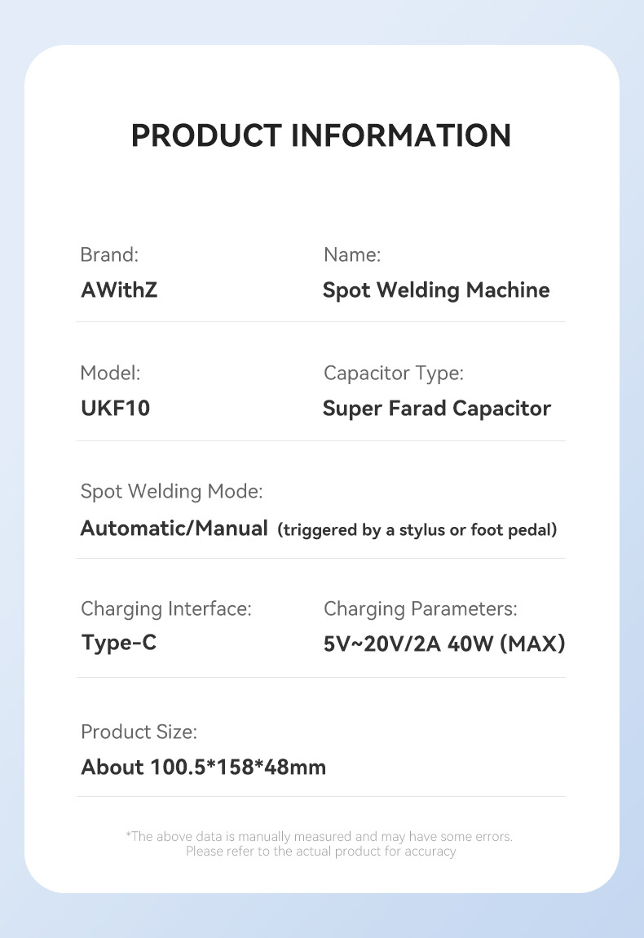Select the UKF10 model value
The width and height of the screenshot is (644, 938).
pos(116,409)
